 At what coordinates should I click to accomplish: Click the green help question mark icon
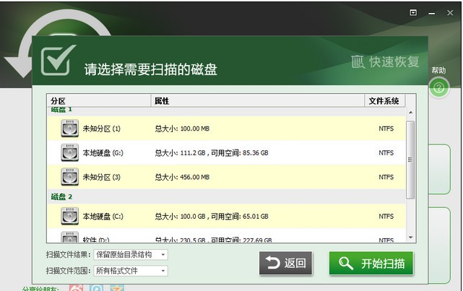(438, 87)
